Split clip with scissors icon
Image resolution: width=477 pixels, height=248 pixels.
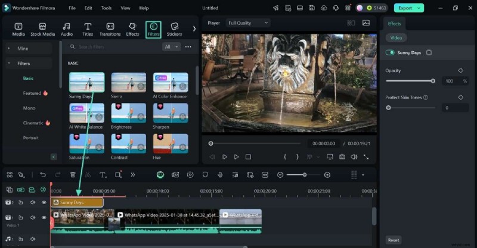[x=88, y=175]
